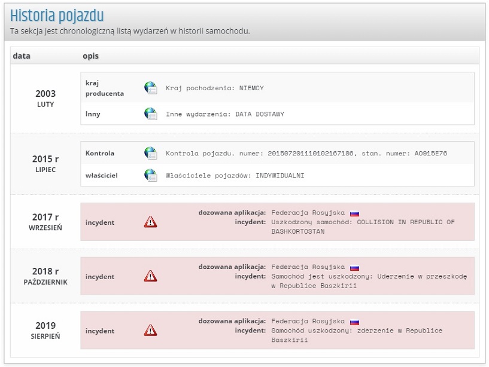Click warning triangle for 2018 incident
Viewport: 489px width, 367px height.
point(150,276)
